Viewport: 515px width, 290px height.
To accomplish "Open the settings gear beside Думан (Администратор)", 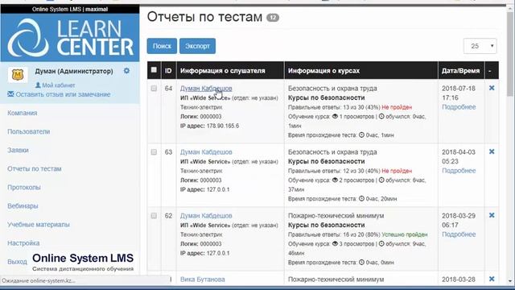I will (x=126, y=71).
